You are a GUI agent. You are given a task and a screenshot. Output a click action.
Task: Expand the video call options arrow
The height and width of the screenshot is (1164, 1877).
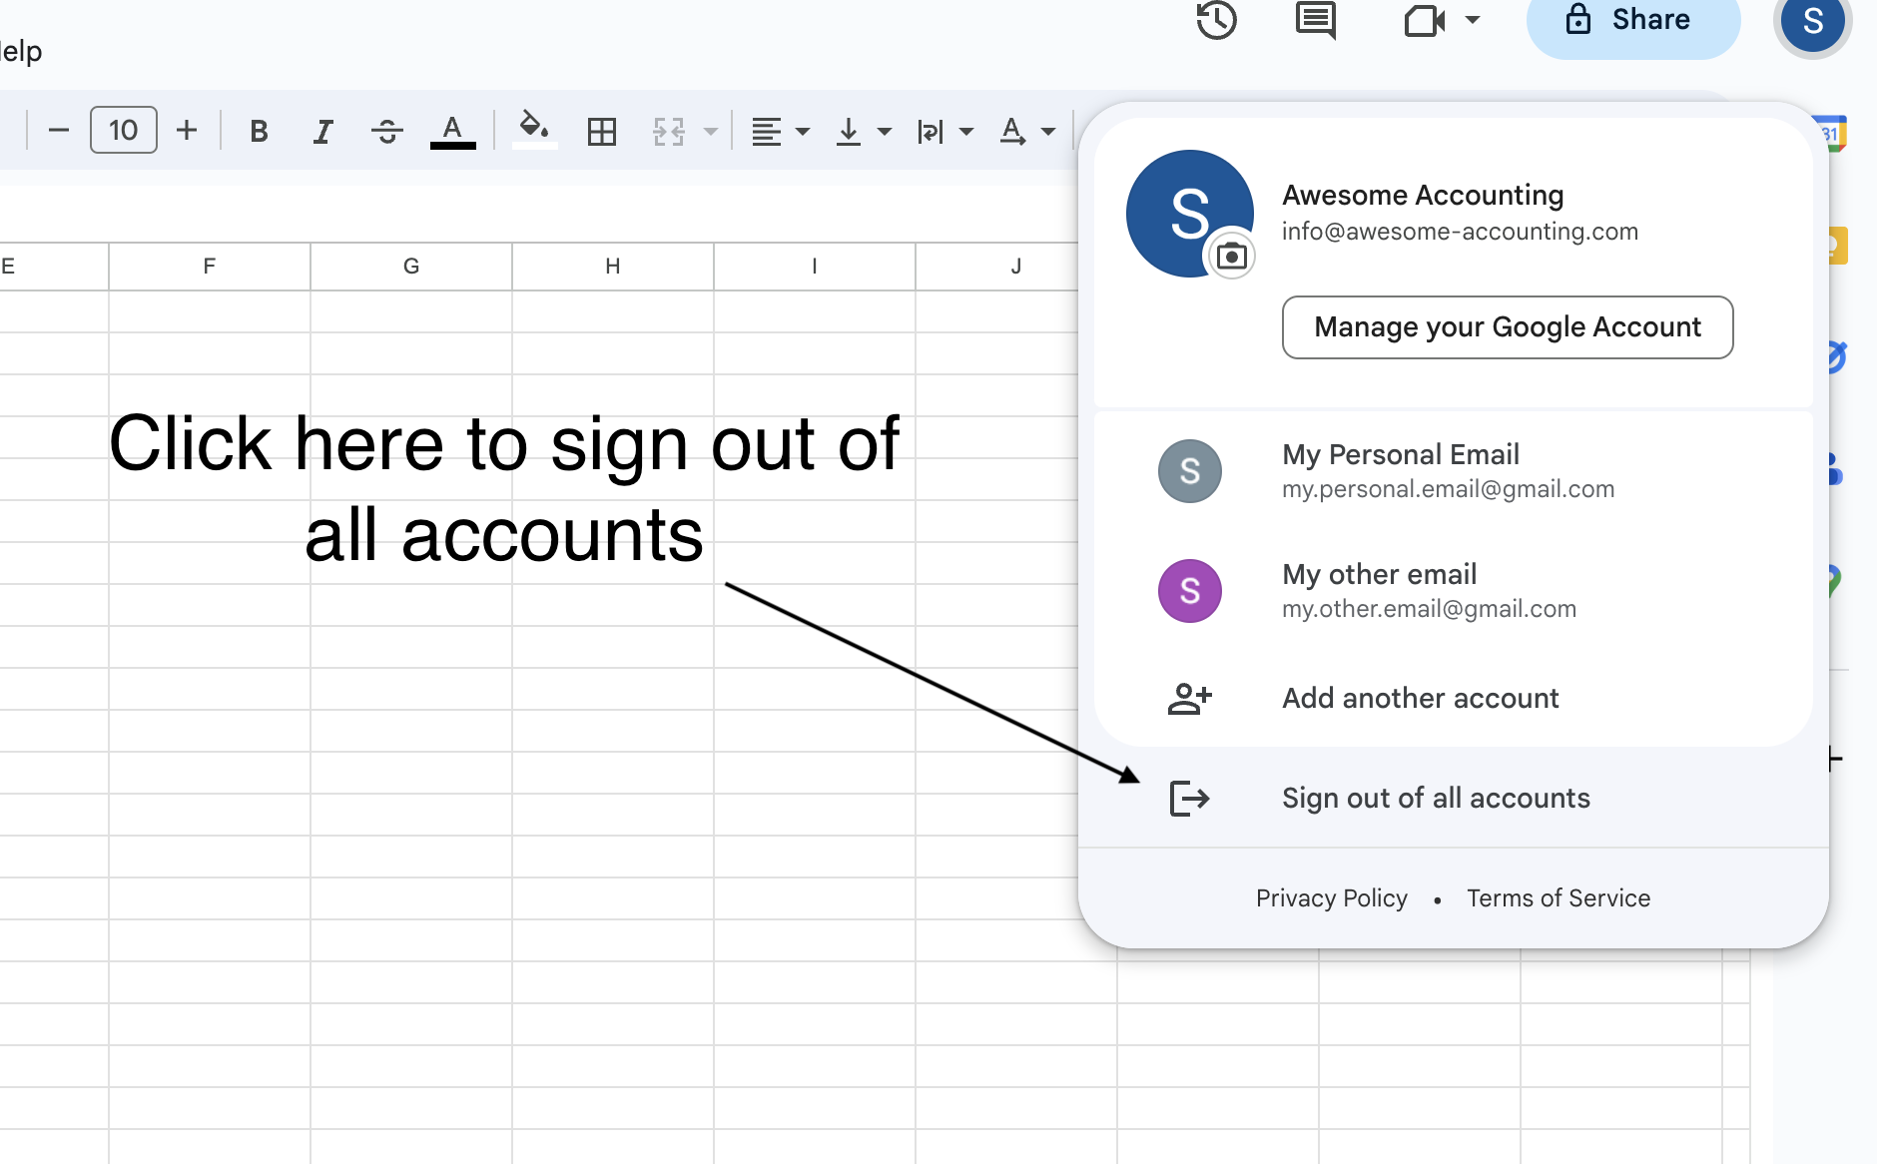1473,20
